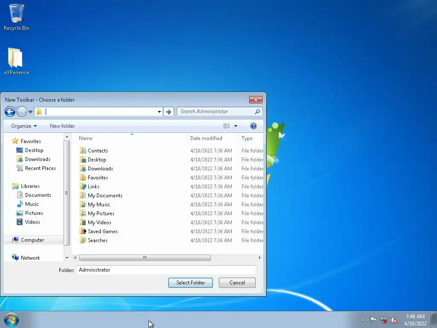Select the Links folder

(90, 186)
